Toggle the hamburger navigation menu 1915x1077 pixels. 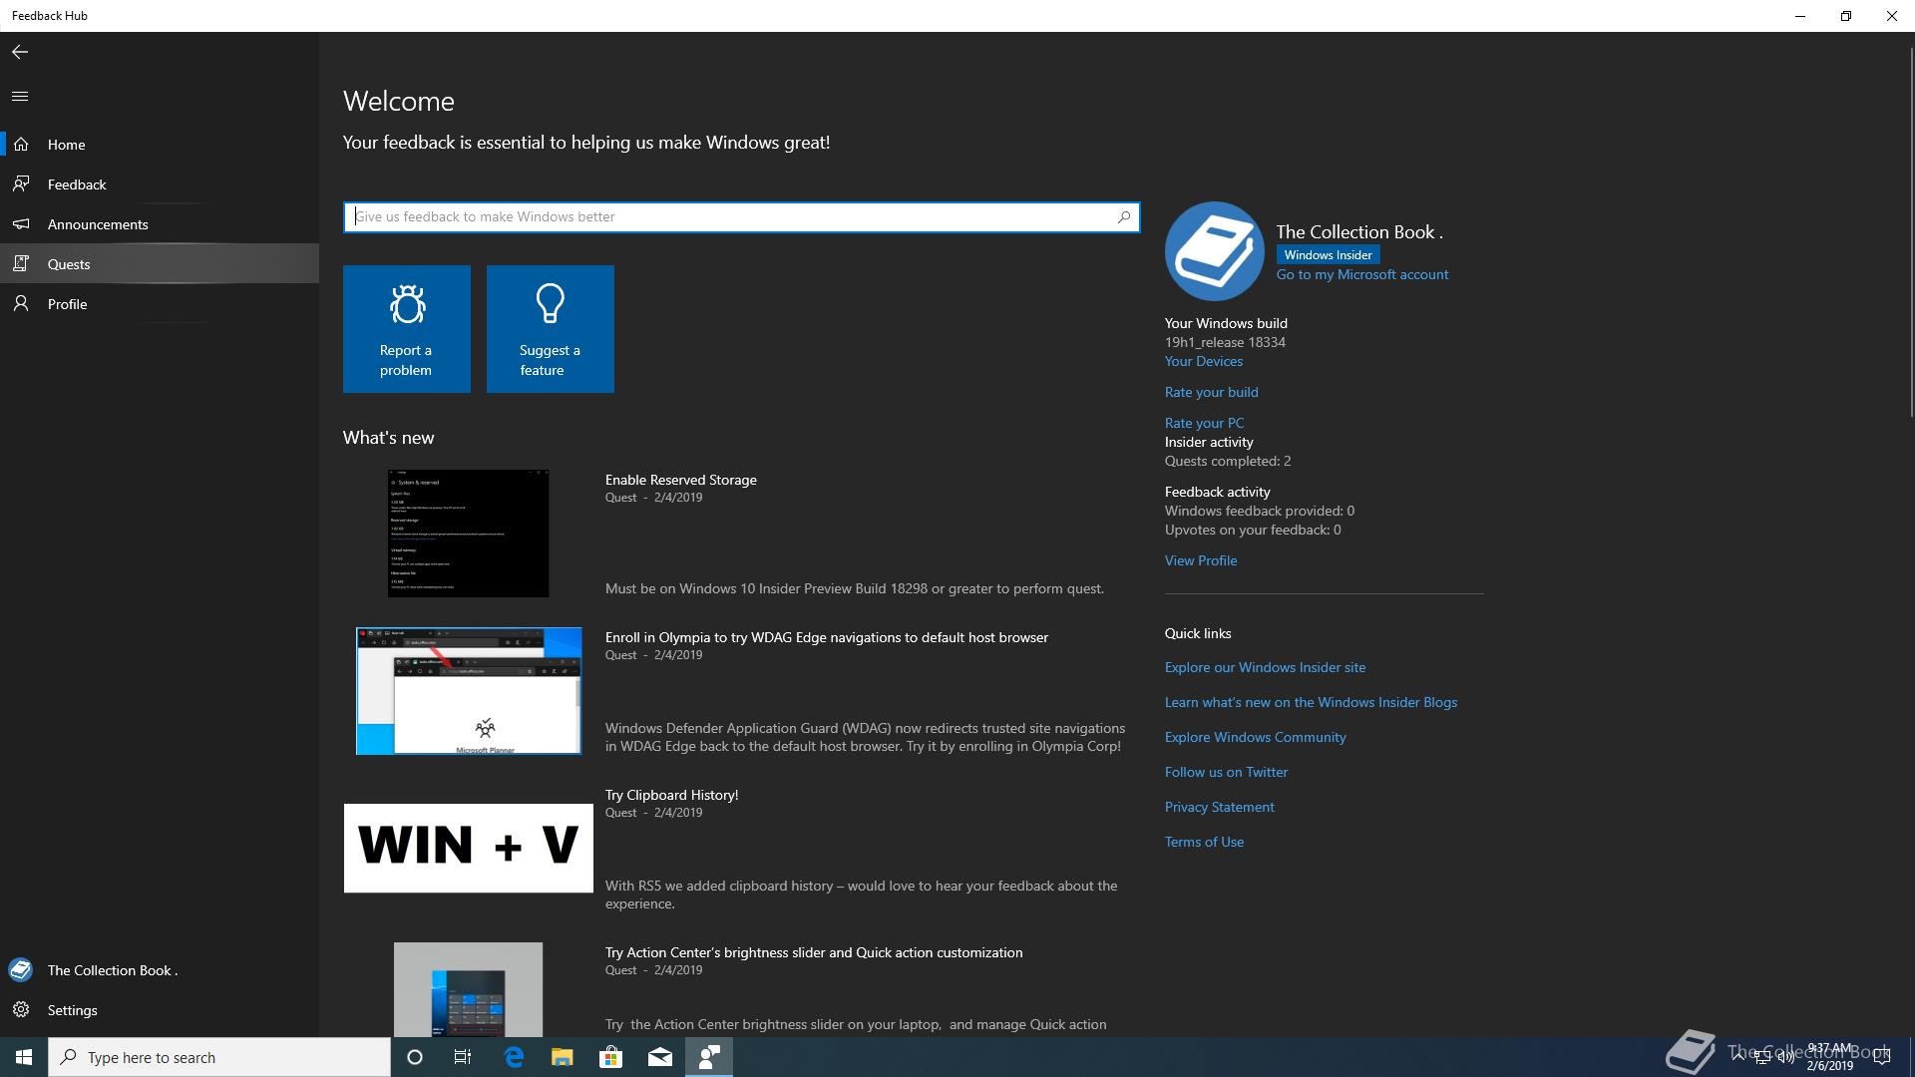click(20, 97)
